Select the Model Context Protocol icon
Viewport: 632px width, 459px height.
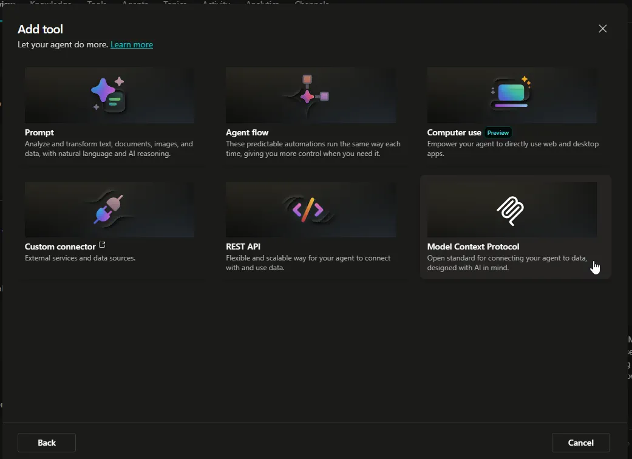[512, 211]
